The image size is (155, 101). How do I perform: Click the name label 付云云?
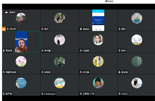pos(125,94)
